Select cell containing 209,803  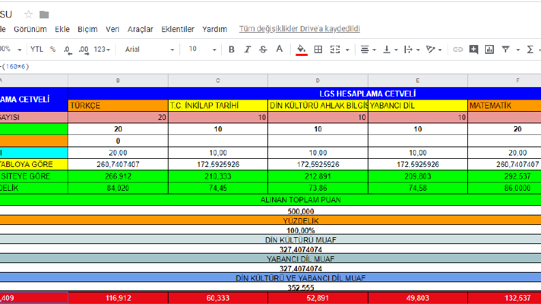[418, 176]
